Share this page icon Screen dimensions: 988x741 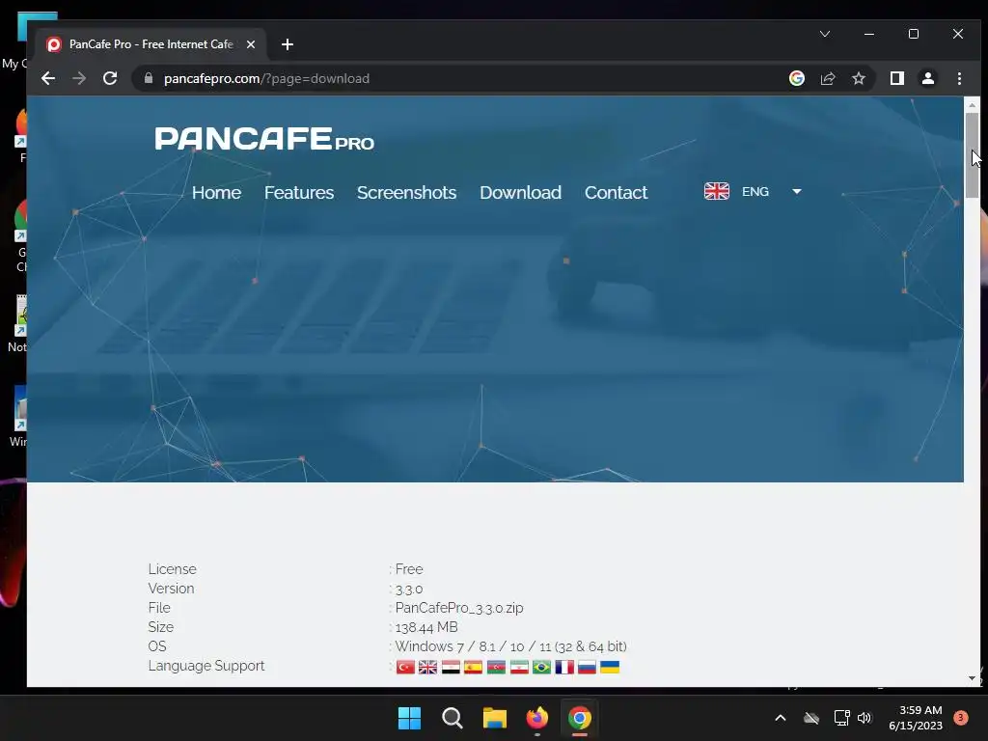[x=827, y=78]
